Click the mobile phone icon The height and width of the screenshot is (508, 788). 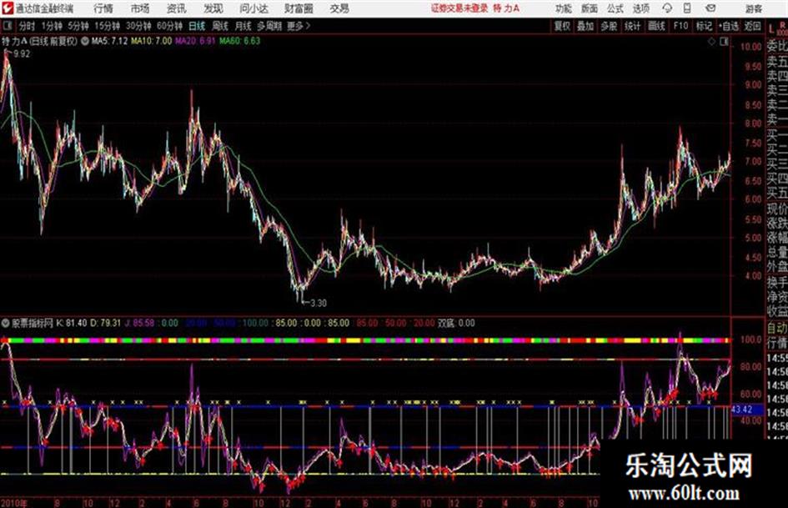(687, 8)
